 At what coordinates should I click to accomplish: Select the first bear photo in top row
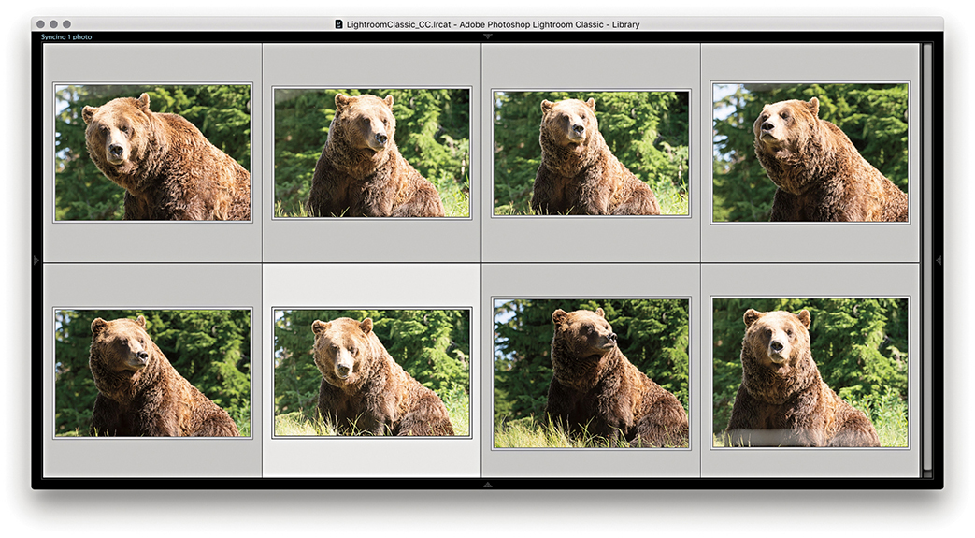click(152, 153)
